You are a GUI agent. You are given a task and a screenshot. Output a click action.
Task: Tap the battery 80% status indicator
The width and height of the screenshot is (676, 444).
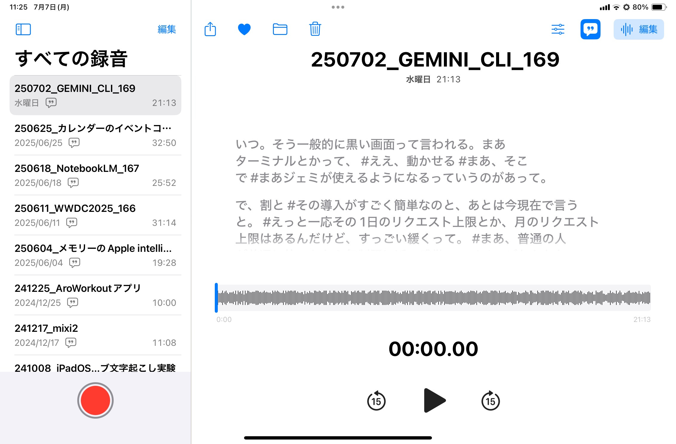click(x=649, y=7)
